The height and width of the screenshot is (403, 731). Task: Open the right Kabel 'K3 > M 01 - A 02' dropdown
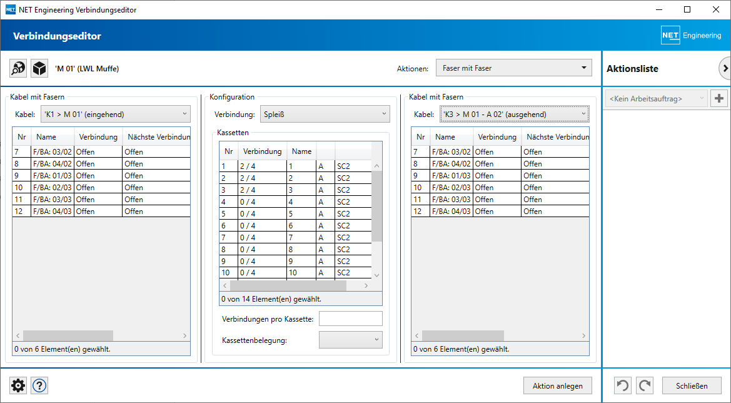point(515,114)
